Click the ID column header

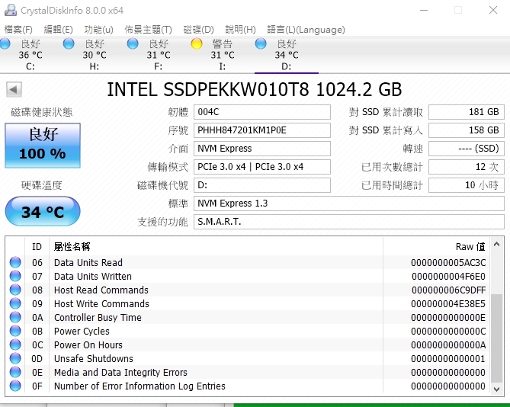[x=37, y=247]
